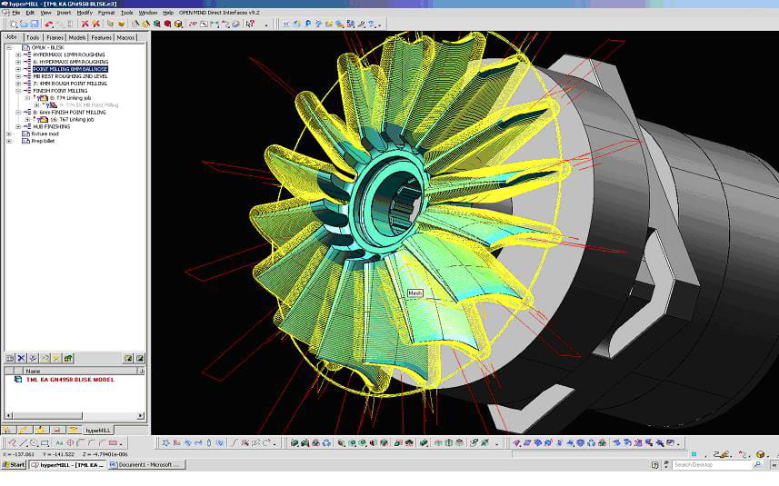The image size is (779, 486).
Task: Click the rectangle sketch tool in bottom toolbar
Action: point(46,443)
